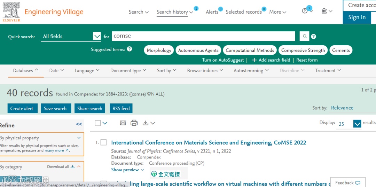376x187 pixels.
Task: Open the Databases tab
Action: pyautogui.click(x=26, y=70)
